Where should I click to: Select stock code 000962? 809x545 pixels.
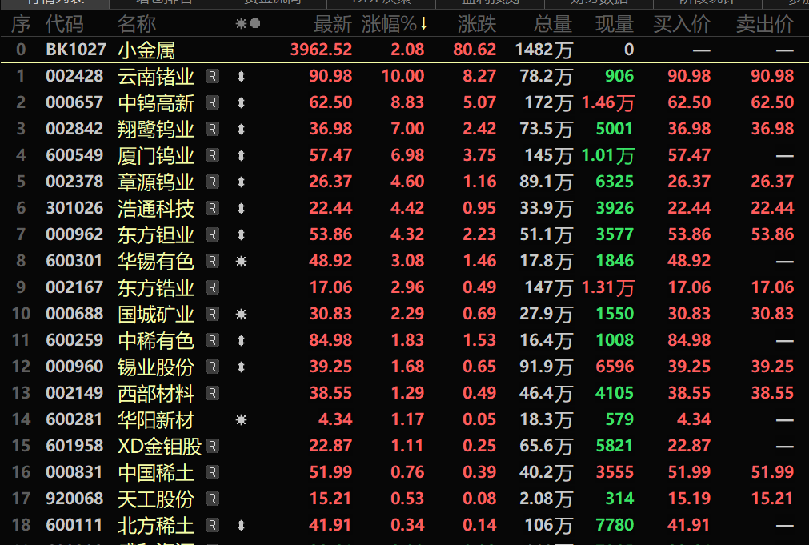click(x=74, y=234)
